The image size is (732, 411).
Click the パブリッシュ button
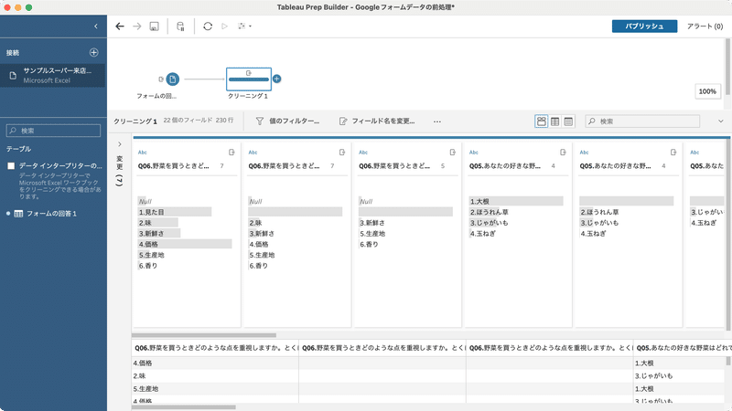[644, 26]
